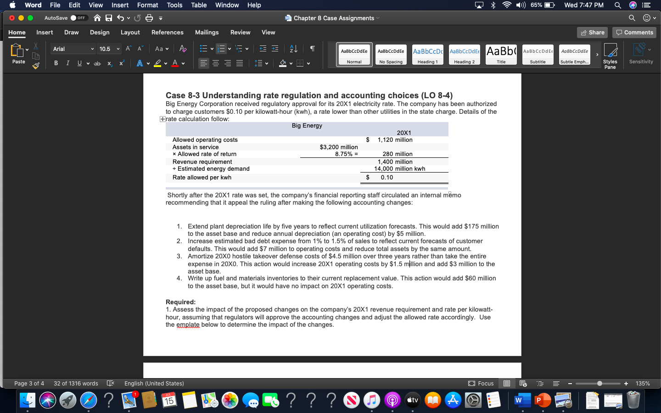Select the strikethrough formatting icon
The height and width of the screenshot is (413, 661).
97,63
